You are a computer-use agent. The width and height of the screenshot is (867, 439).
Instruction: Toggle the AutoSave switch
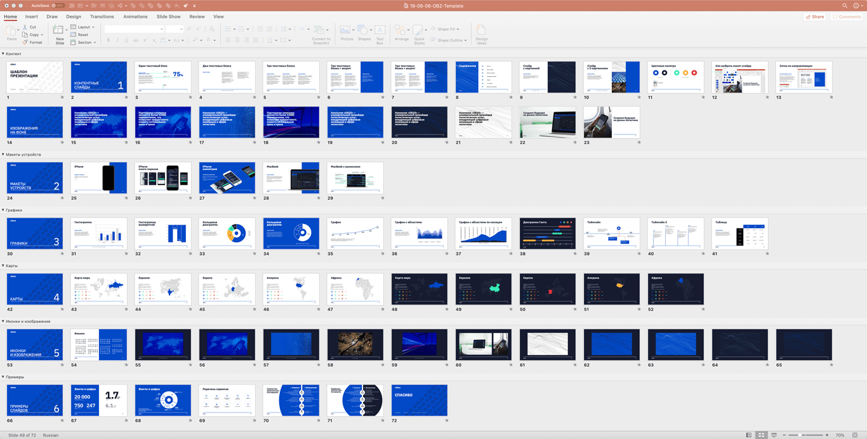57,6
